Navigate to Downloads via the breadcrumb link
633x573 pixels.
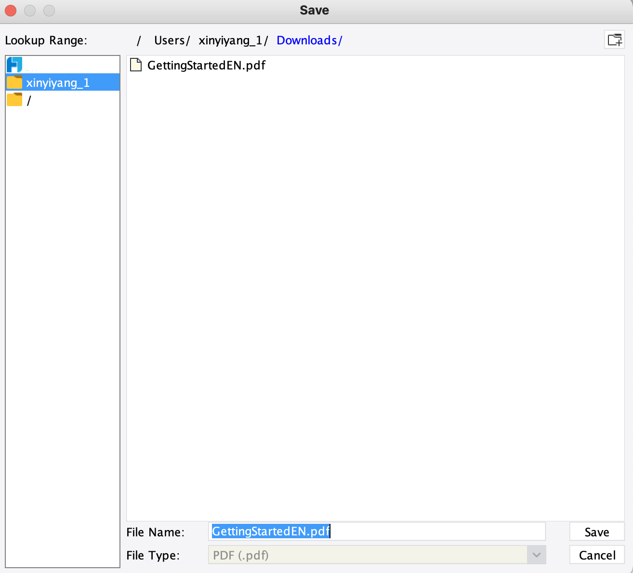point(309,40)
